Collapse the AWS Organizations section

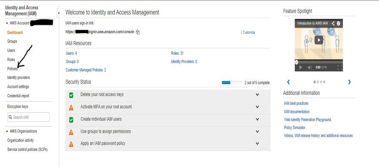pos(7,132)
